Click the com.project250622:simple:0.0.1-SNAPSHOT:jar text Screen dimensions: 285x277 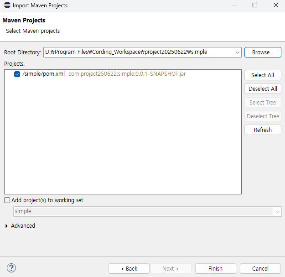coord(127,74)
